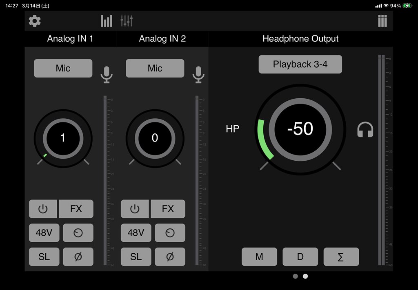
Task: Open the level meters view icon
Action: 107,21
